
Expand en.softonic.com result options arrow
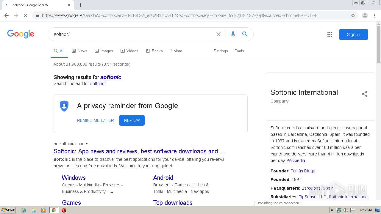[87, 144]
